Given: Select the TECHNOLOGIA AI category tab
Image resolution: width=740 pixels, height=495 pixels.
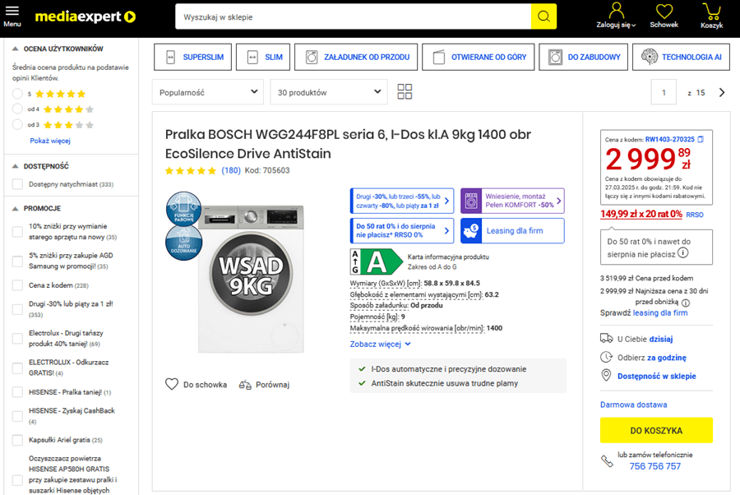Looking at the screenshot, I should [682, 58].
